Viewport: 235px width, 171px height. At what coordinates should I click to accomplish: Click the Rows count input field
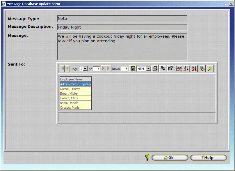[124, 69]
